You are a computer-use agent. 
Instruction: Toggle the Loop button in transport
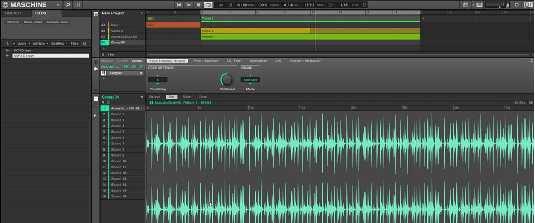(208, 5)
